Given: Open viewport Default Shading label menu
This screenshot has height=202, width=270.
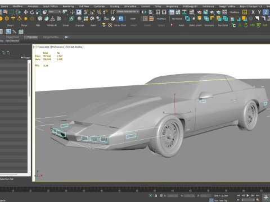Looking at the screenshot, I should pyautogui.click(x=75, y=47).
